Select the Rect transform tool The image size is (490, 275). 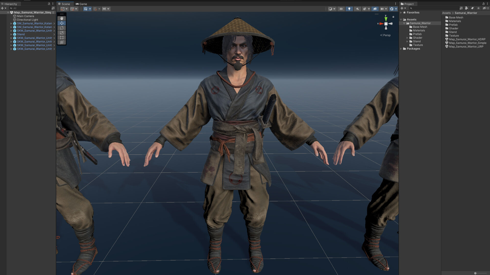click(x=62, y=37)
